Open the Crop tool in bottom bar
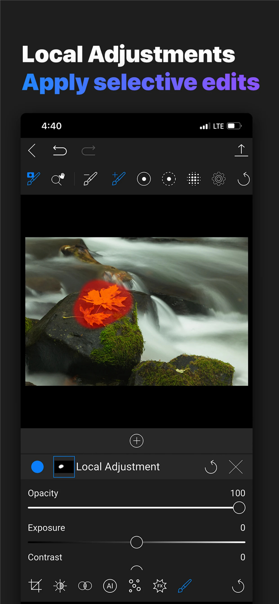Screen dimensions: 279x604 [x=35, y=585]
